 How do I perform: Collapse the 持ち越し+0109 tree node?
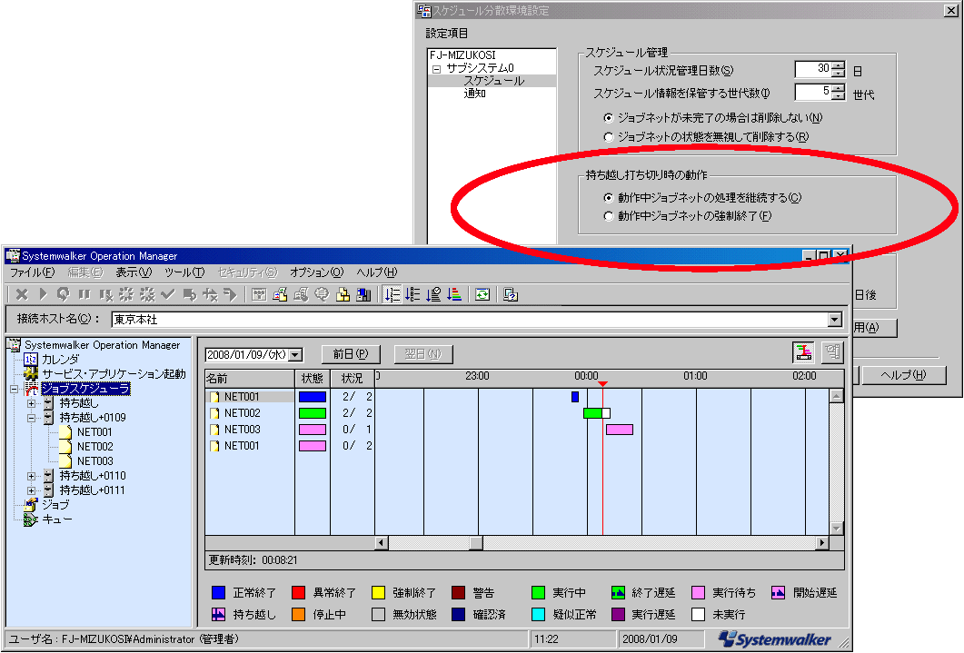(x=32, y=418)
